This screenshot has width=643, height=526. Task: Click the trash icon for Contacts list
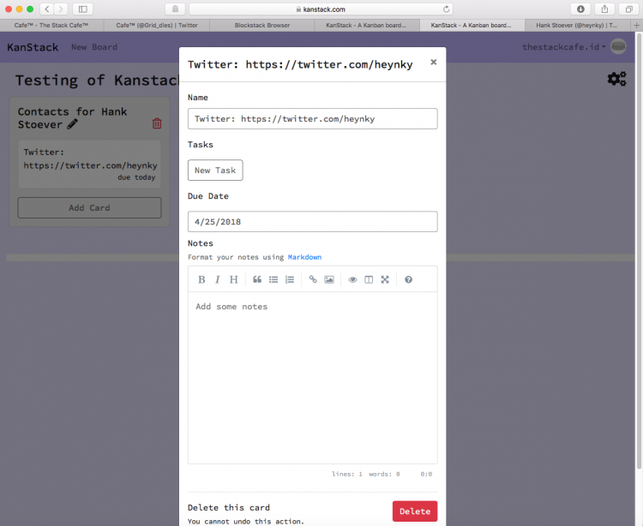click(x=157, y=123)
